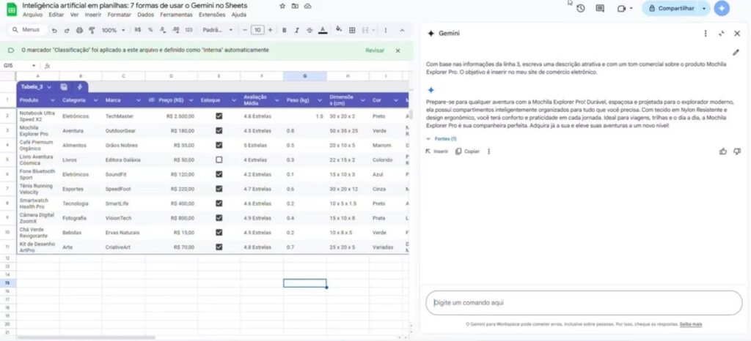751x341 pixels.
Task: Activate the paint format tool
Action: point(92,30)
